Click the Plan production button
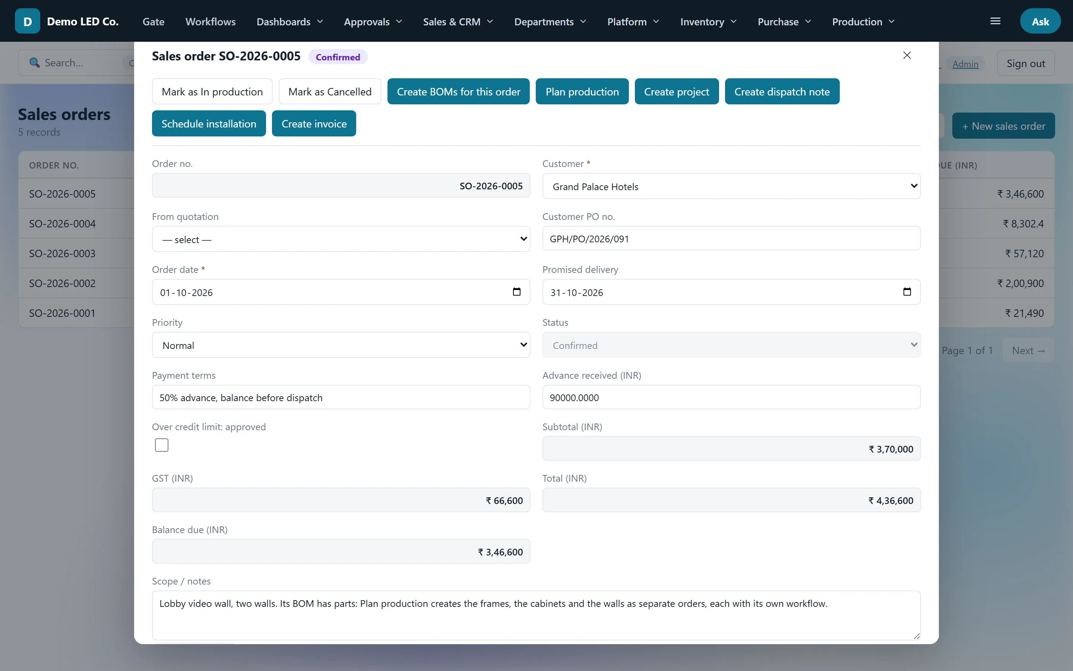Viewport: 1073px width, 671px height. pos(582,91)
